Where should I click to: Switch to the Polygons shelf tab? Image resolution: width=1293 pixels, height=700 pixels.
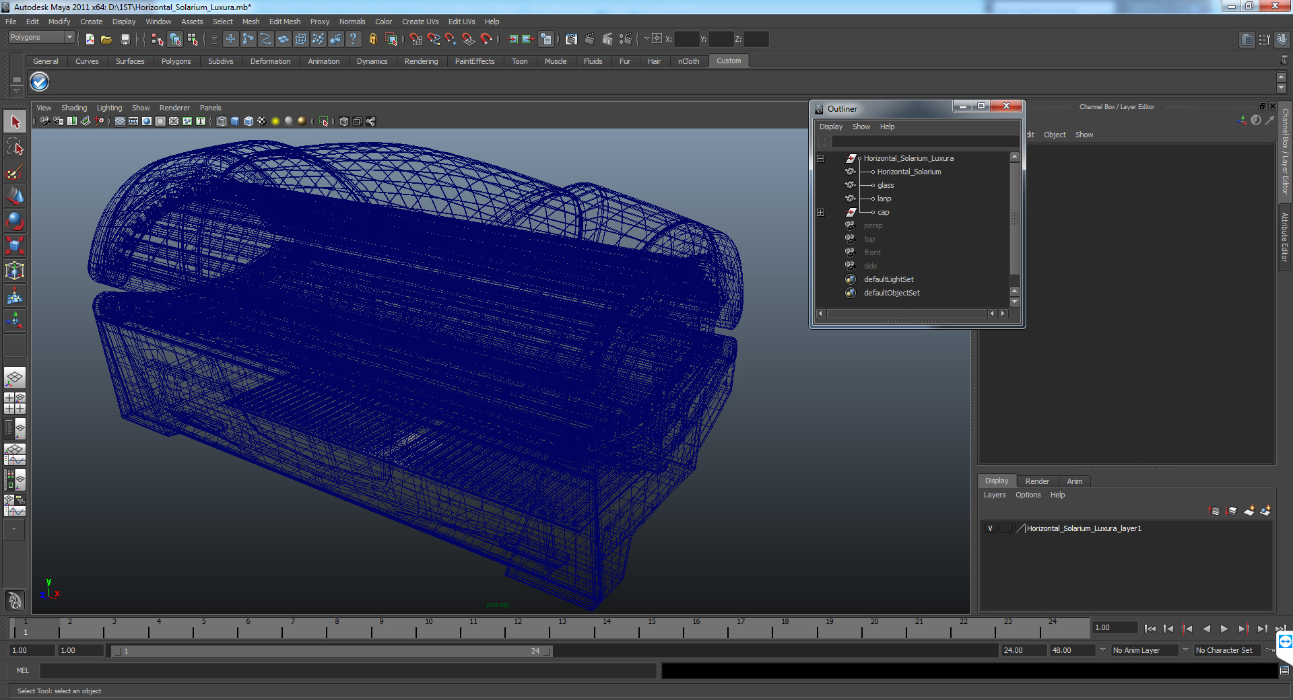176,61
